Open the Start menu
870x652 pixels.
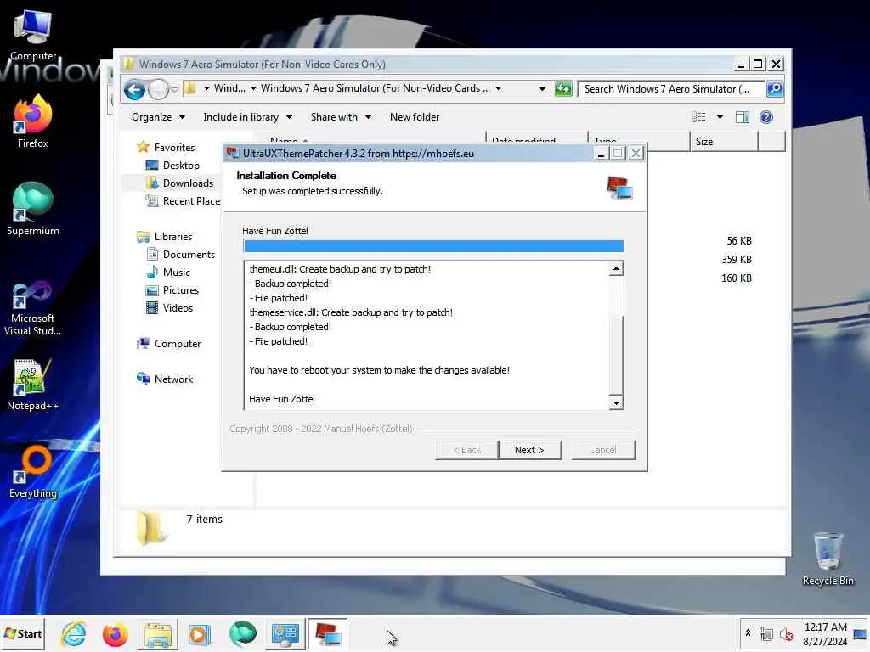click(23, 633)
